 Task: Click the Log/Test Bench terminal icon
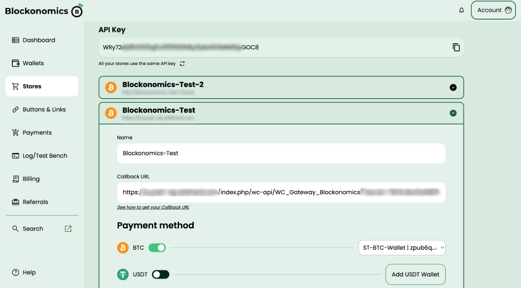coord(15,156)
